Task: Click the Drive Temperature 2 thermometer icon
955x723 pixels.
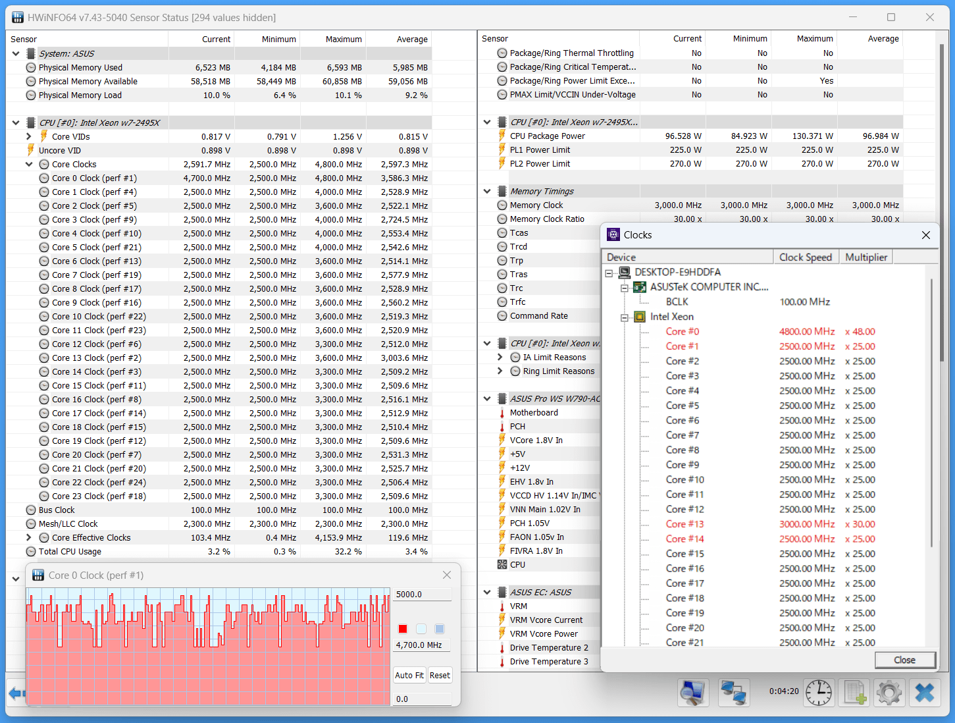Action: (502, 647)
